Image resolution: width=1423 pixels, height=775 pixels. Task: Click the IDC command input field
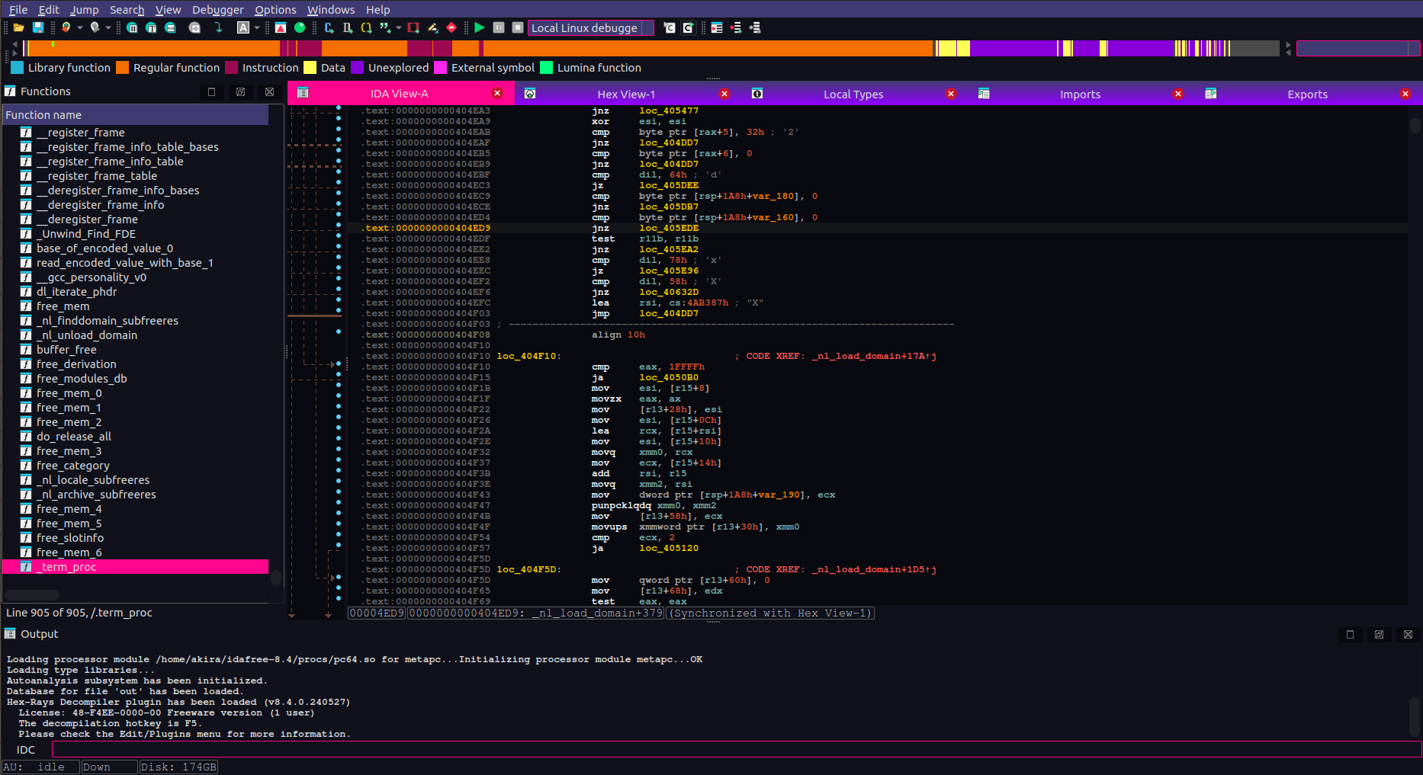click(x=736, y=749)
